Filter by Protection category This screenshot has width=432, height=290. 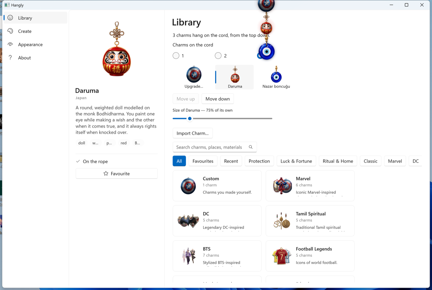[259, 161]
